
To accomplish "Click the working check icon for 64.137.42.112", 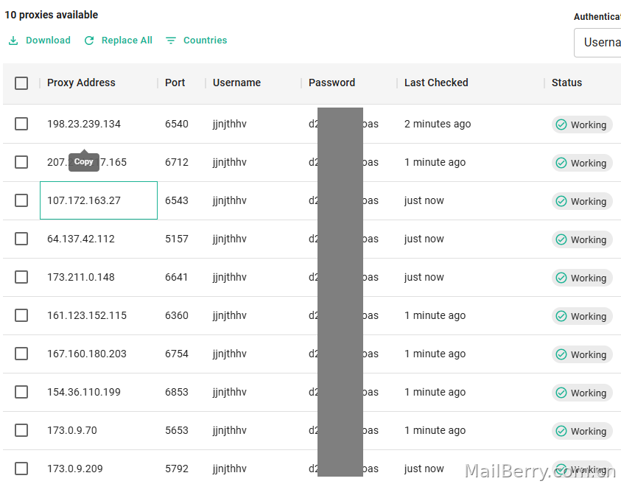I will click(561, 239).
